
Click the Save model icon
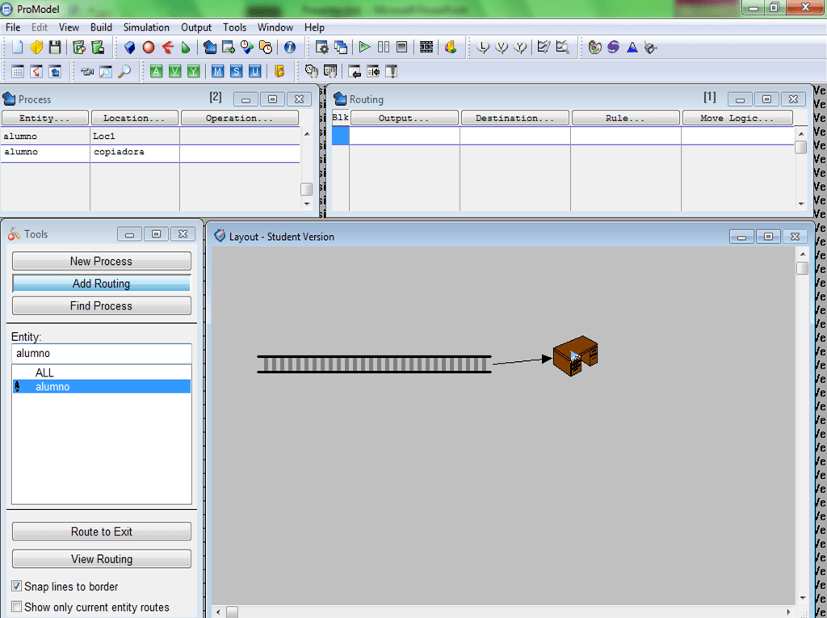pyautogui.click(x=55, y=48)
